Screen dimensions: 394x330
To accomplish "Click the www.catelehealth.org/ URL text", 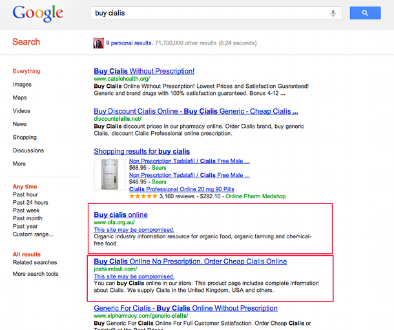I will coord(122,79).
